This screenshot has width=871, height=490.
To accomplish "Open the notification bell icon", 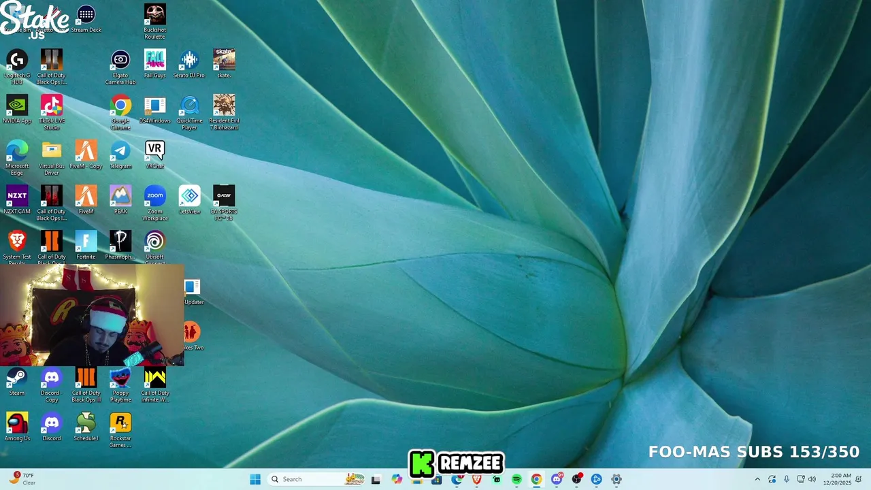I will tap(859, 479).
